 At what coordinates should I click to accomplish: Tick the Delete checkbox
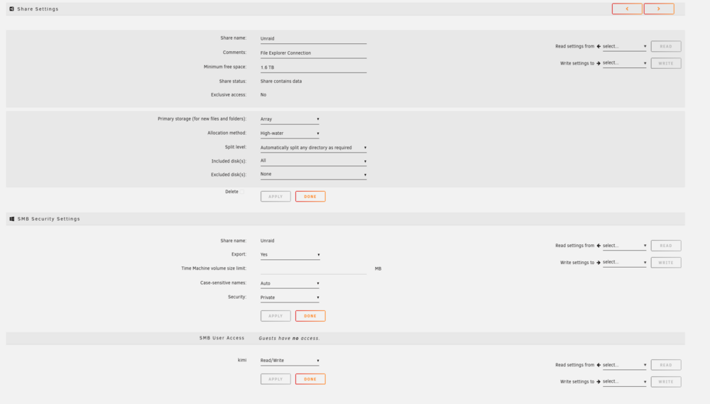tap(242, 192)
